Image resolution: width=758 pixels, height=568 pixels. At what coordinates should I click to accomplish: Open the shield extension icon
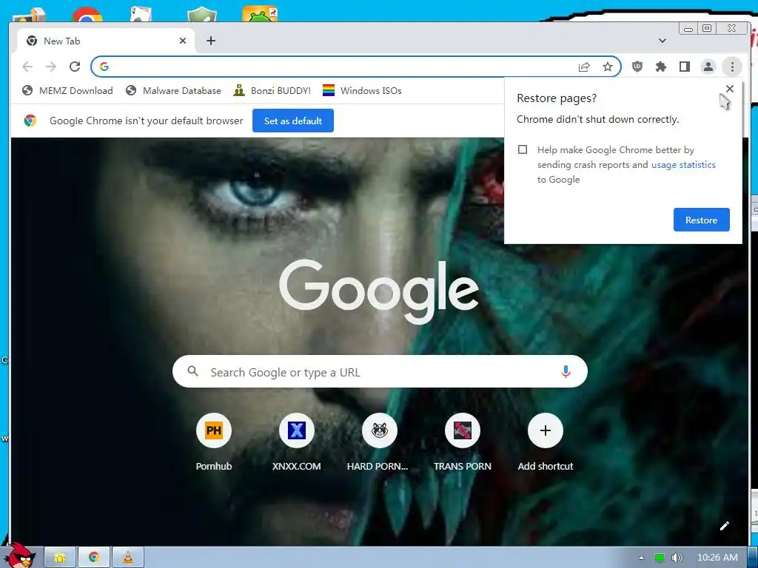(637, 67)
